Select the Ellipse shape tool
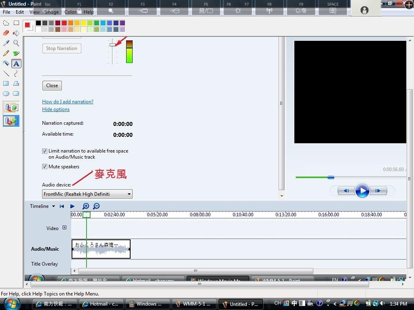Screen dimensions: 414x310 click(x=6, y=94)
